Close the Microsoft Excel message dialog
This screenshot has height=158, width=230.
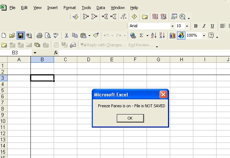pyautogui.click(x=163, y=95)
